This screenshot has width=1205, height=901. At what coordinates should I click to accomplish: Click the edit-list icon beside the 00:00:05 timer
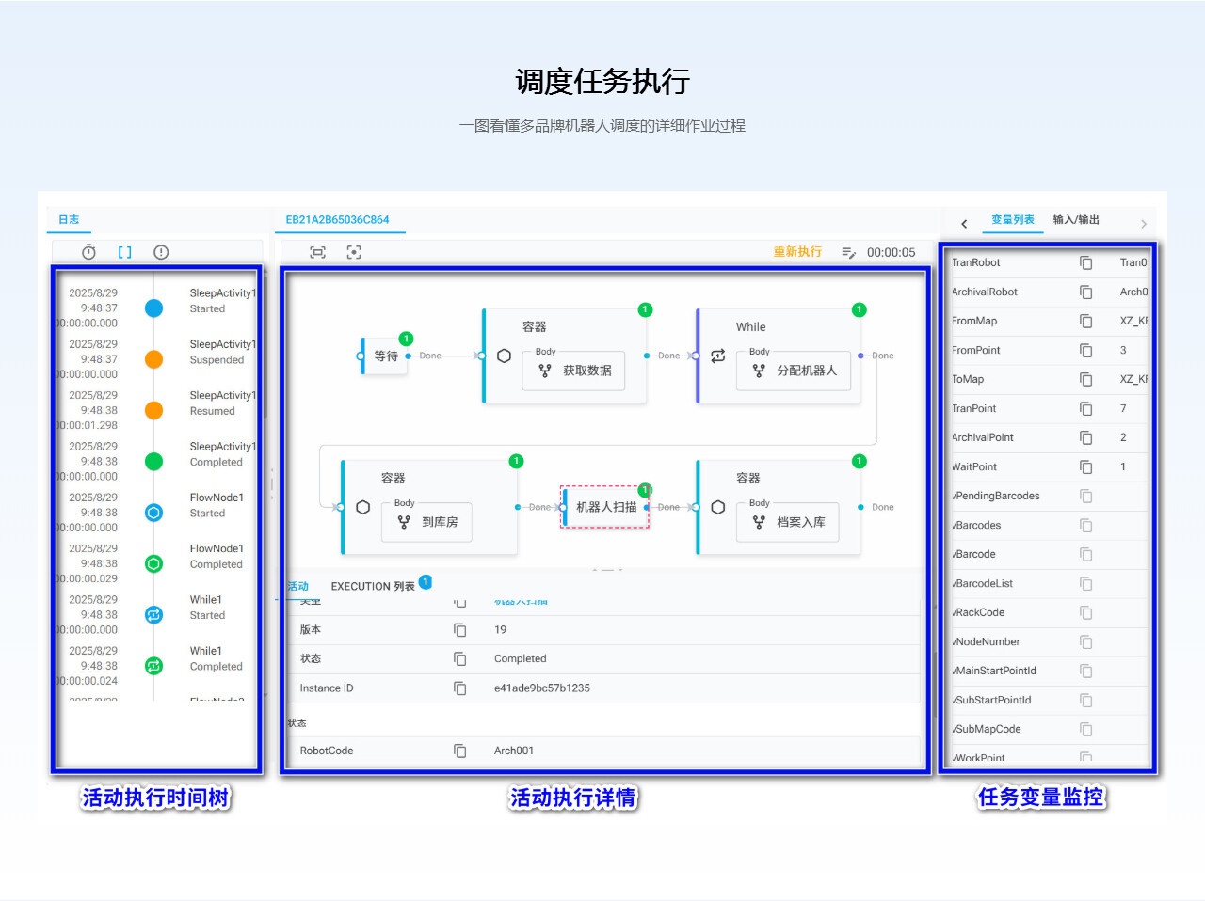[848, 252]
